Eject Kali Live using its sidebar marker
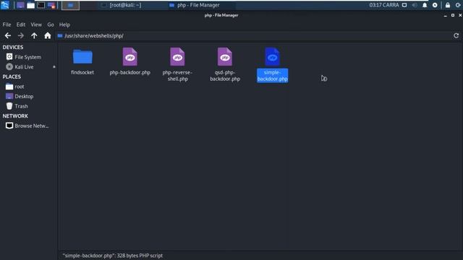This screenshot has width=463, height=260. click(x=54, y=67)
